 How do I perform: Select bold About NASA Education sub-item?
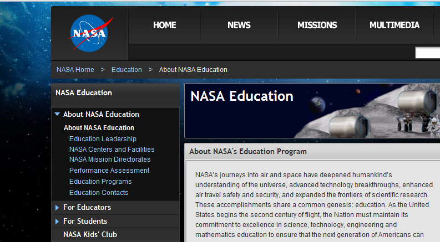click(x=99, y=128)
